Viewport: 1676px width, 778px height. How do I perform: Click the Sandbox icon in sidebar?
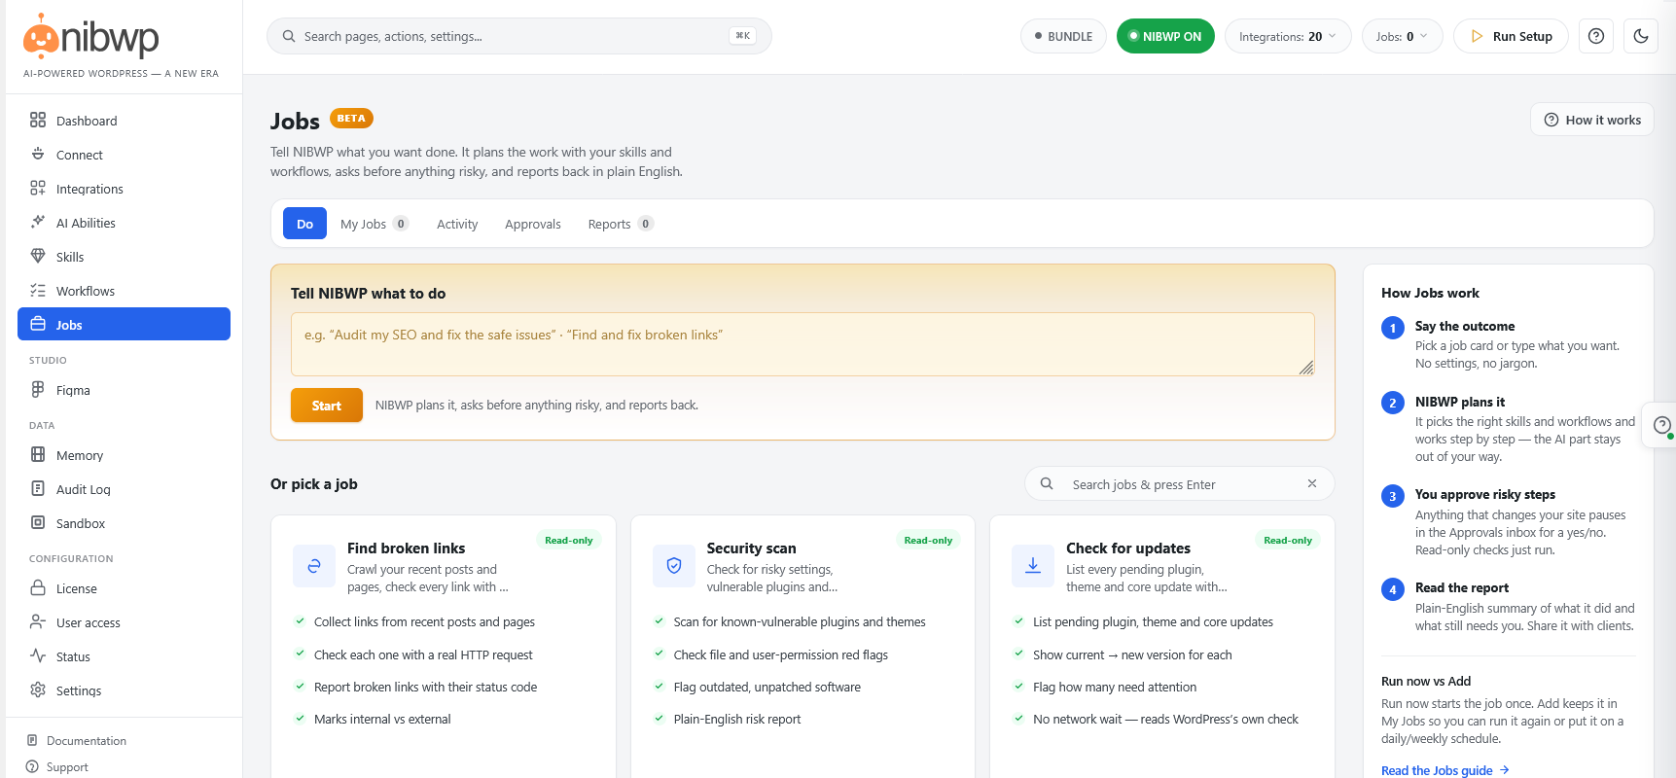(38, 522)
